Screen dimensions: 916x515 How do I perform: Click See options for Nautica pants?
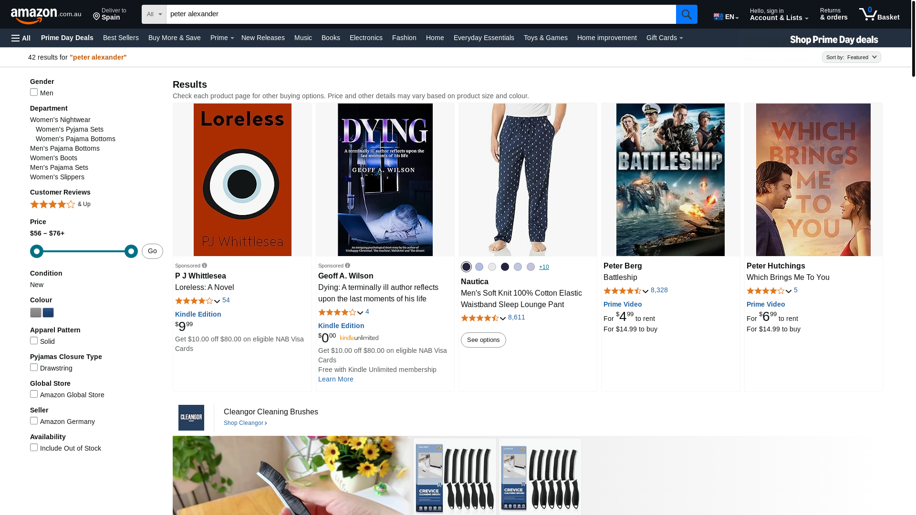coord(483,340)
